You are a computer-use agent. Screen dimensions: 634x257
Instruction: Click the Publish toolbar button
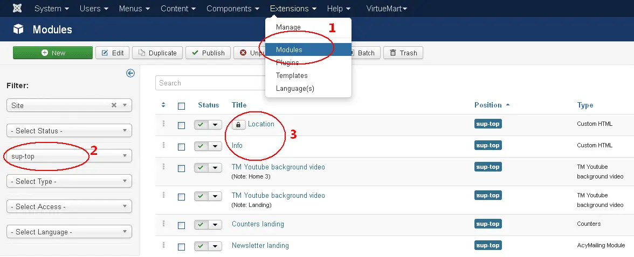(x=208, y=53)
